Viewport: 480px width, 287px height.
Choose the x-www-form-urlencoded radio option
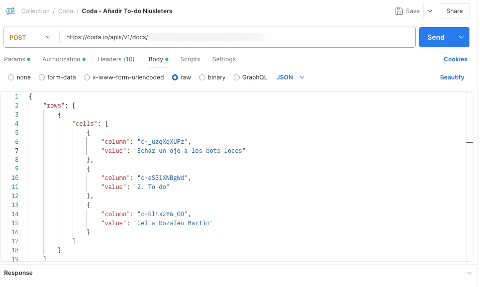pyautogui.click(x=87, y=77)
